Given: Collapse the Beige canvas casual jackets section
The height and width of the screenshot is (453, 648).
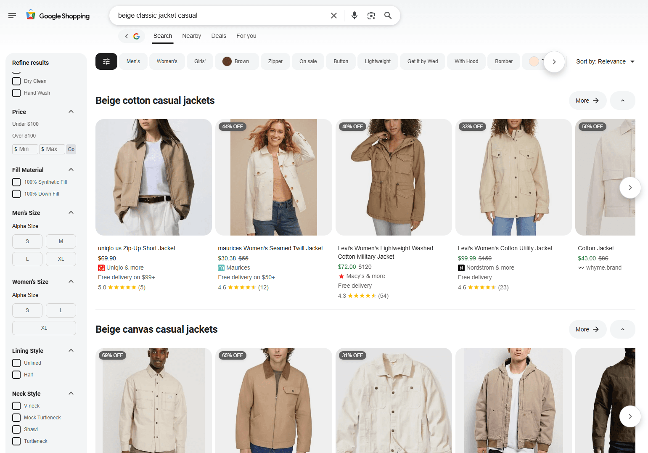Looking at the screenshot, I should point(623,329).
